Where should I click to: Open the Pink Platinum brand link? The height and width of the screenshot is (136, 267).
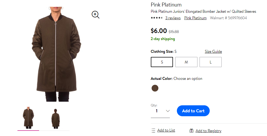point(195,18)
